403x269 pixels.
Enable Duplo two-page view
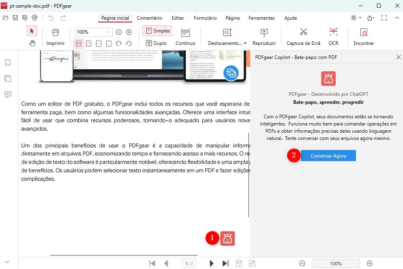click(156, 43)
